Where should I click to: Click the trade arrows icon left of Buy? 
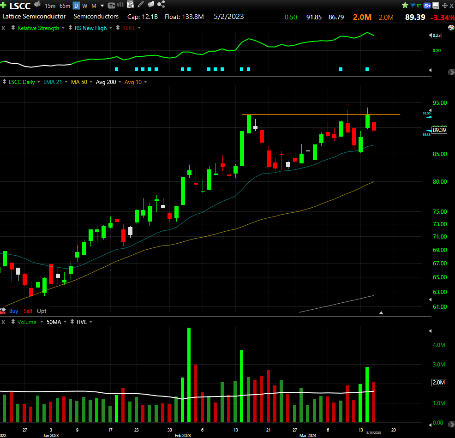3,311
